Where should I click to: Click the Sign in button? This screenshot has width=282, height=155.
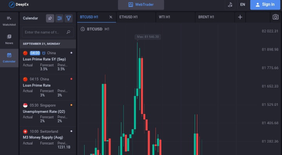[265, 5]
